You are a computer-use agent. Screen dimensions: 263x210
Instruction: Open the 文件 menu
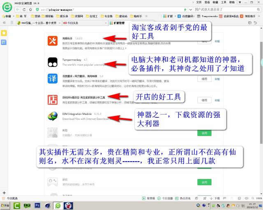point(199,2)
